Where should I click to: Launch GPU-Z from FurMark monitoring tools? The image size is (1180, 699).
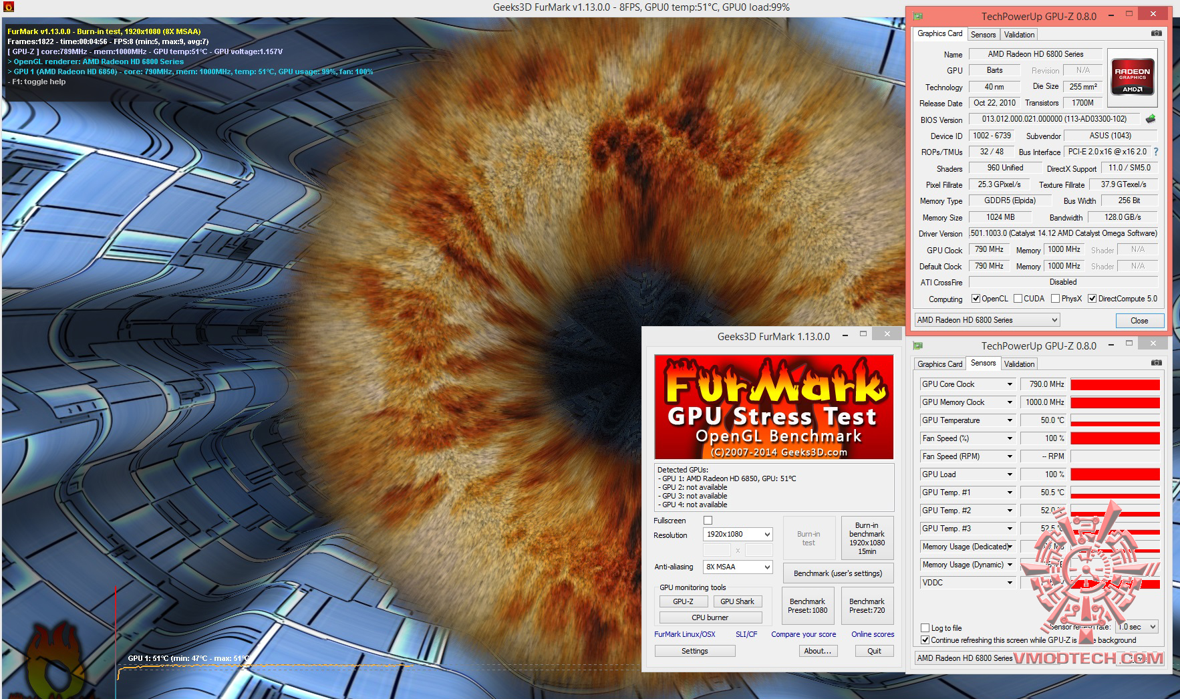pyautogui.click(x=683, y=601)
